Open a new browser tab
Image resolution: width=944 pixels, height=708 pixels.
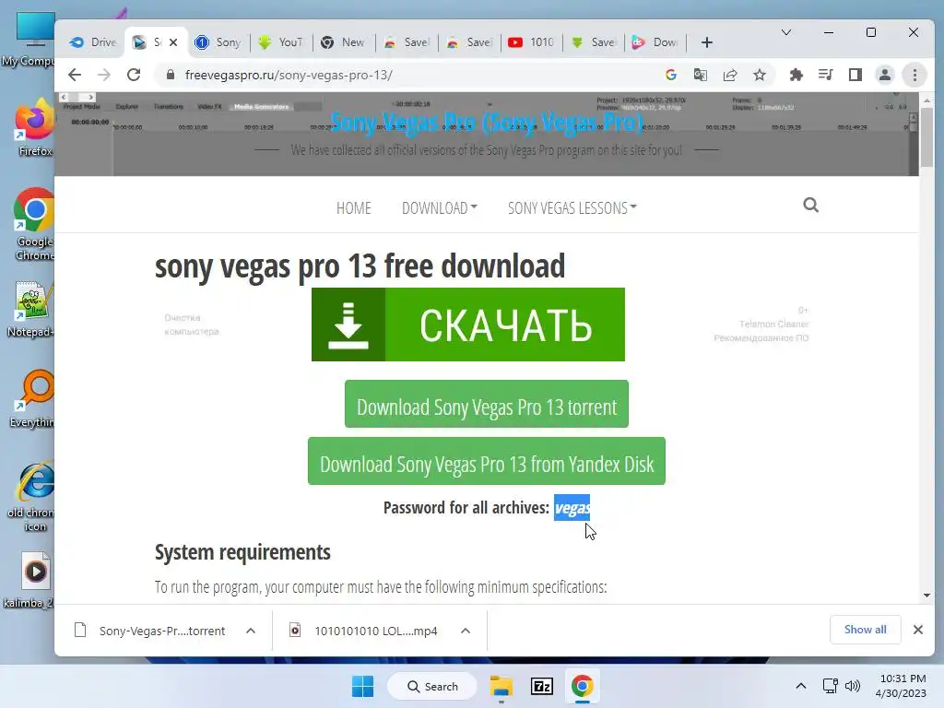tap(707, 42)
